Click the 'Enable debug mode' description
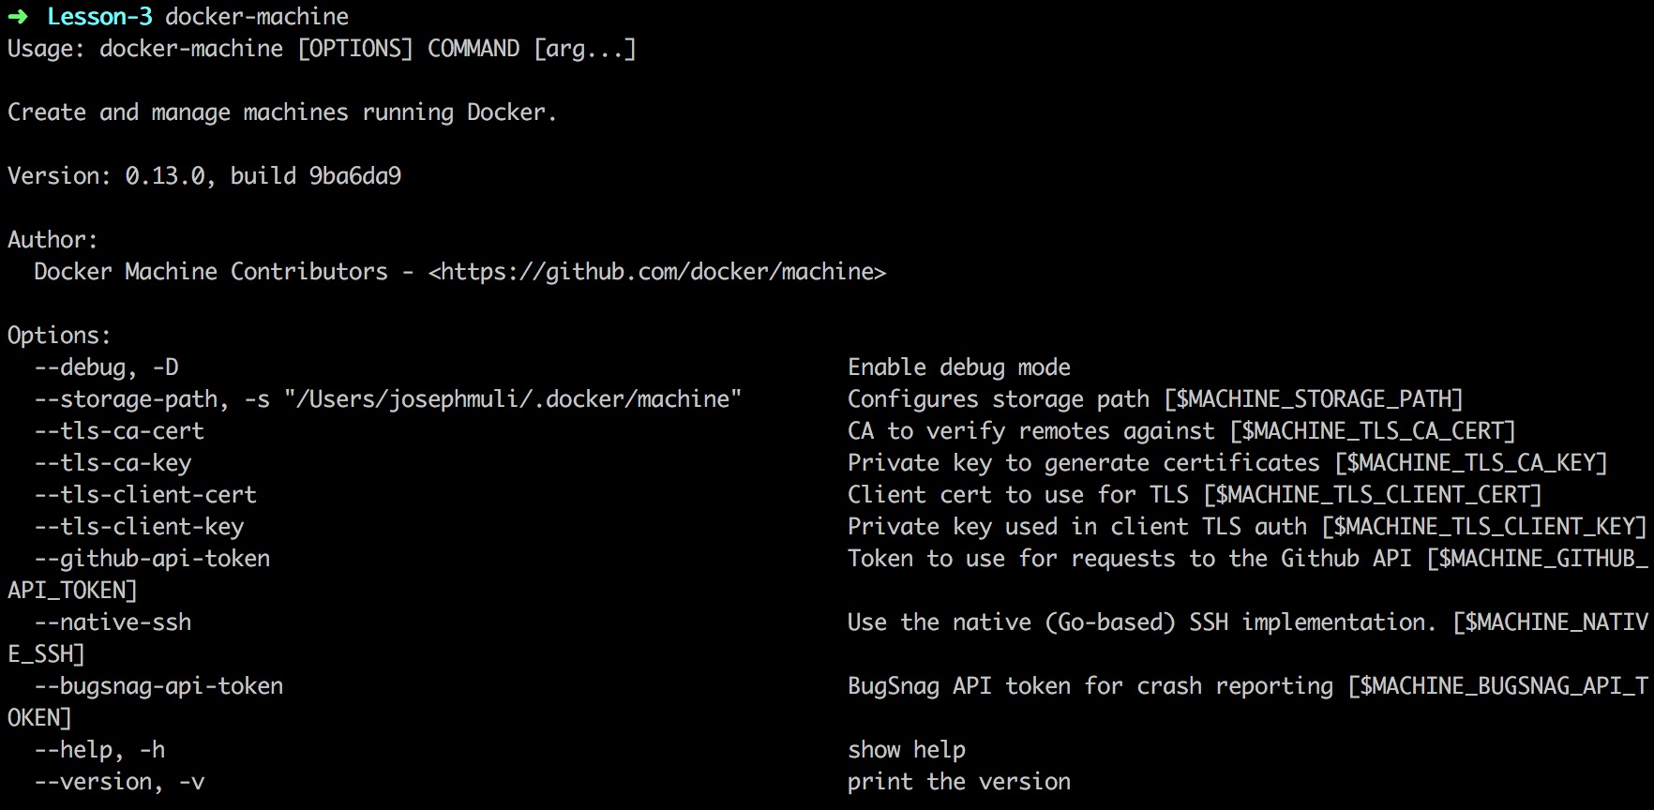Image resolution: width=1654 pixels, height=810 pixels. pos(959,367)
